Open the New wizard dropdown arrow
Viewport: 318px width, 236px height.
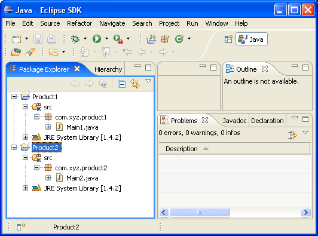coord(26,38)
